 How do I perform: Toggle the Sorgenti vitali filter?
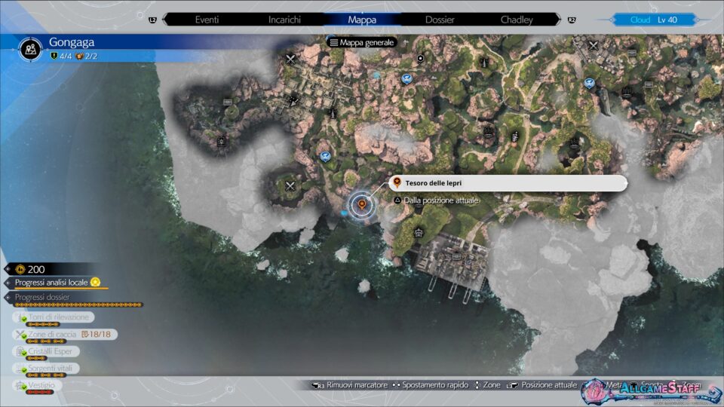point(46,369)
